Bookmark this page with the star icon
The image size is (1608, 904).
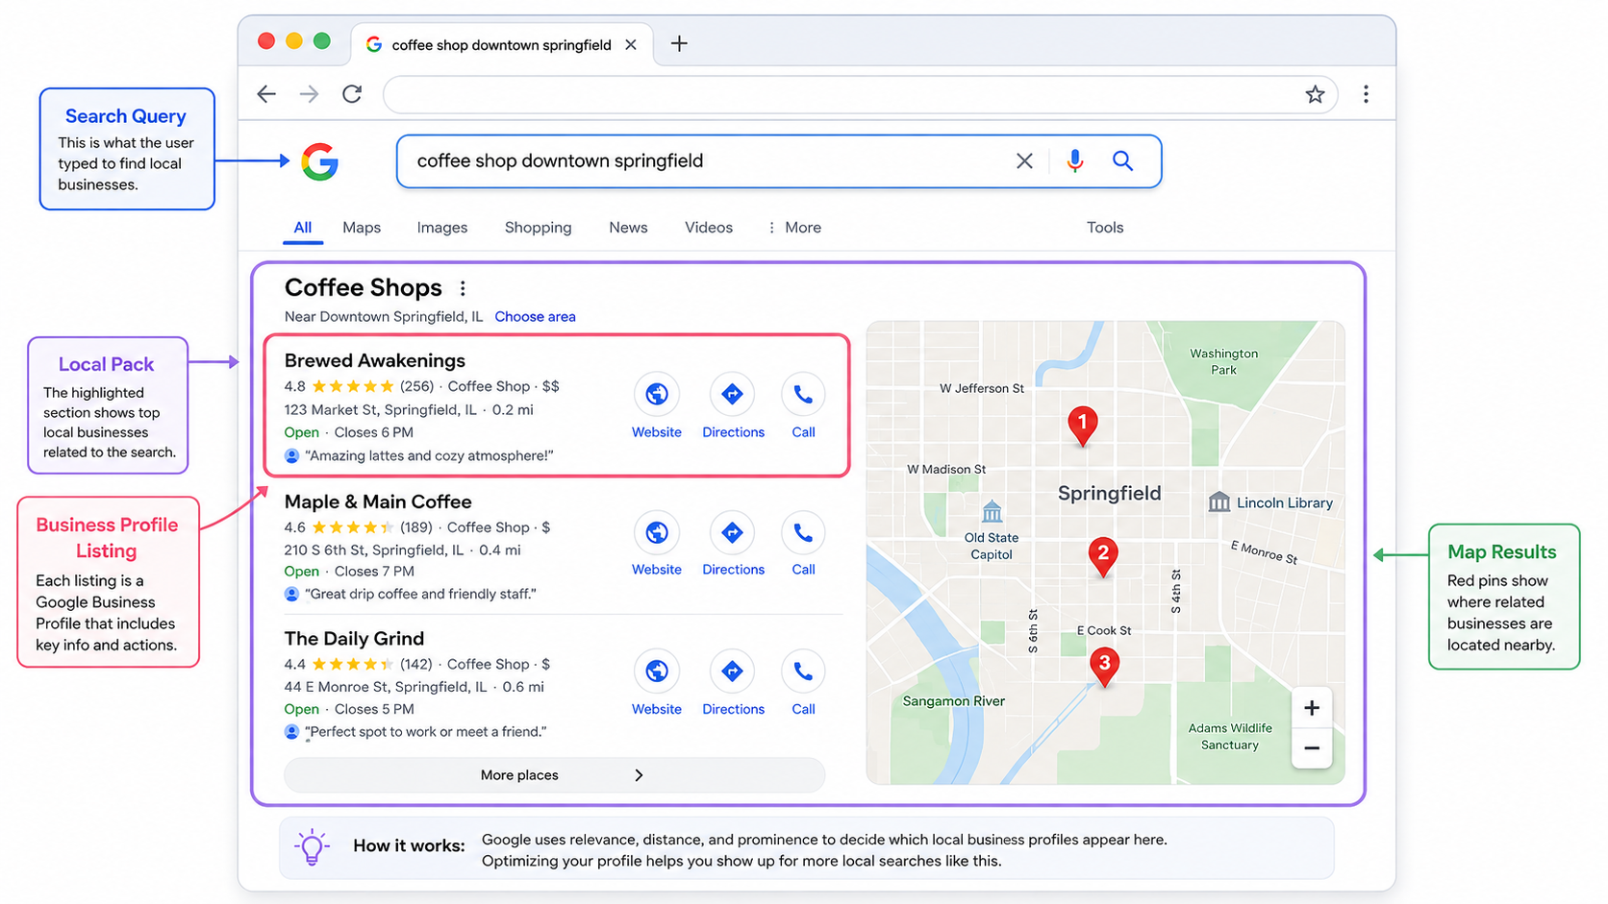(x=1315, y=94)
